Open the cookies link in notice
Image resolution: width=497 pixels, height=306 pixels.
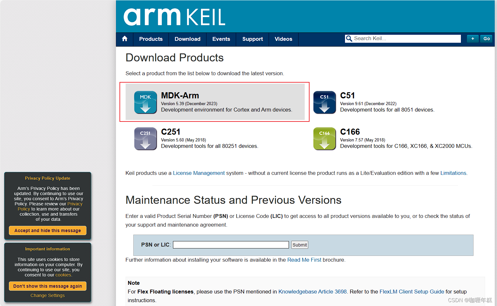pos(63,275)
